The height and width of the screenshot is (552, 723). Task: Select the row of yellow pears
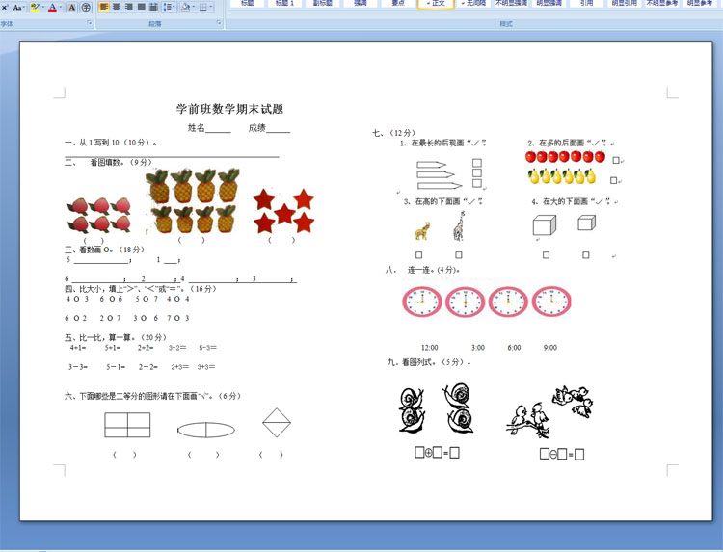tap(562, 176)
